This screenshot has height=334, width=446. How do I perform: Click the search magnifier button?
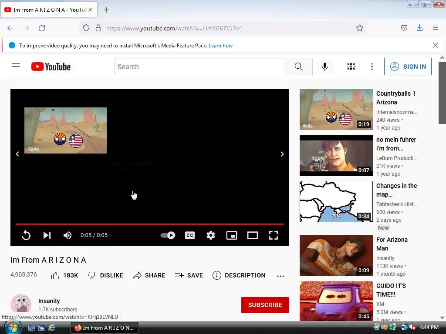click(299, 67)
